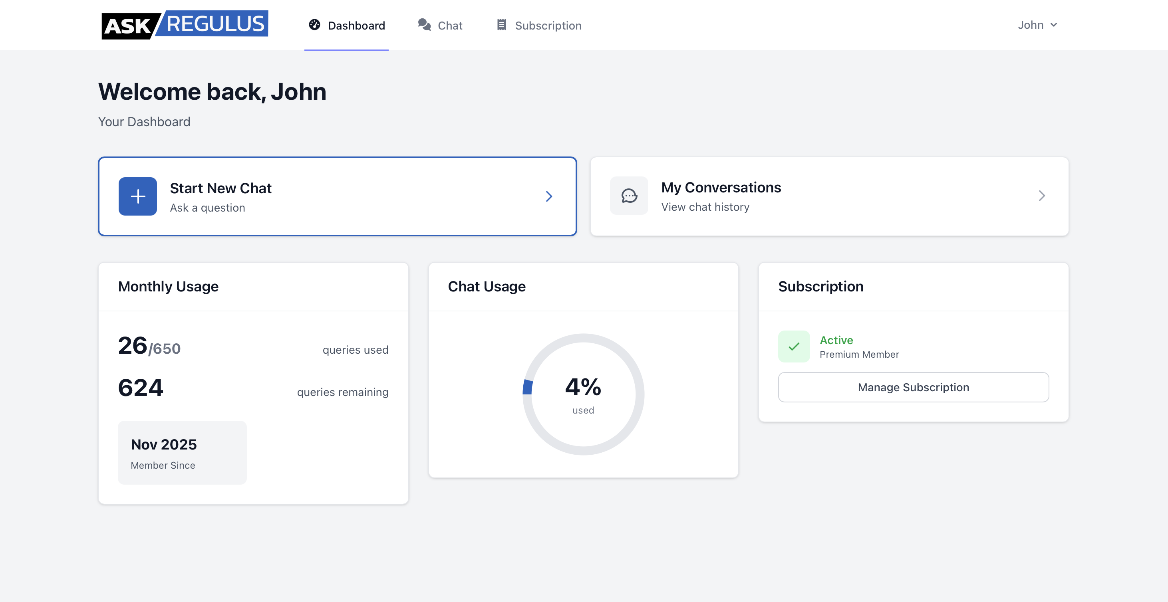The height and width of the screenshot is (602, 1168).
Task: Click the Nov 2025 Member Since box
Action: point(182,452)
